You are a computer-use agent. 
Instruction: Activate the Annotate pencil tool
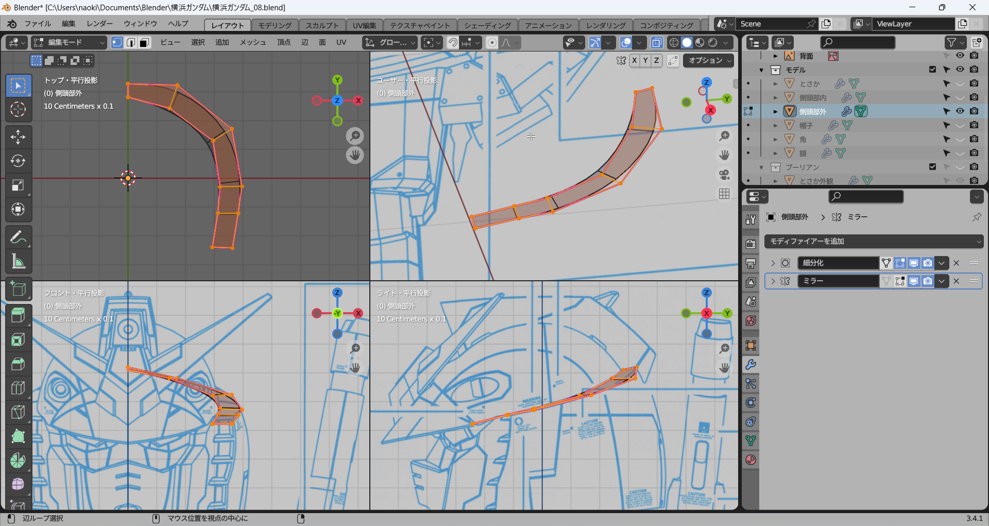(x=18, y=237)
